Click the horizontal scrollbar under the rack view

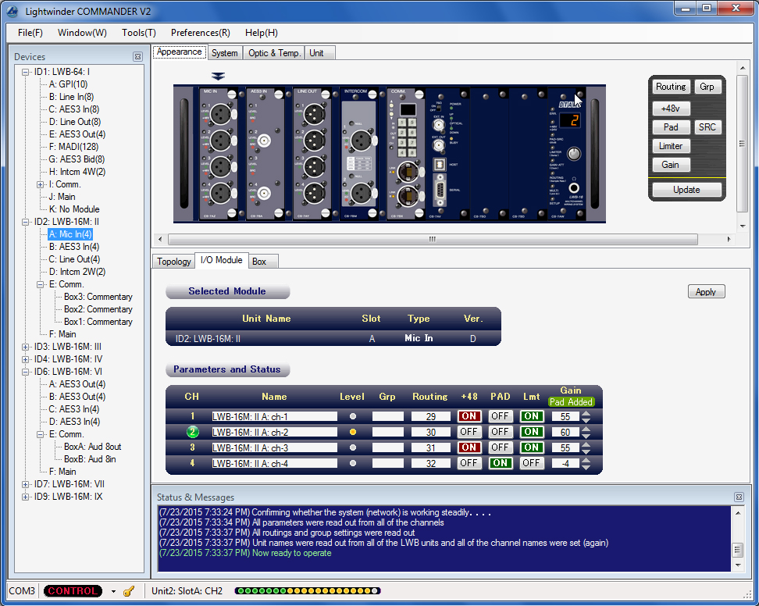[433, 239]
